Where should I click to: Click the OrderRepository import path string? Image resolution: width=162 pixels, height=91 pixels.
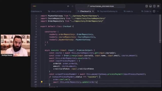[87, 21]
